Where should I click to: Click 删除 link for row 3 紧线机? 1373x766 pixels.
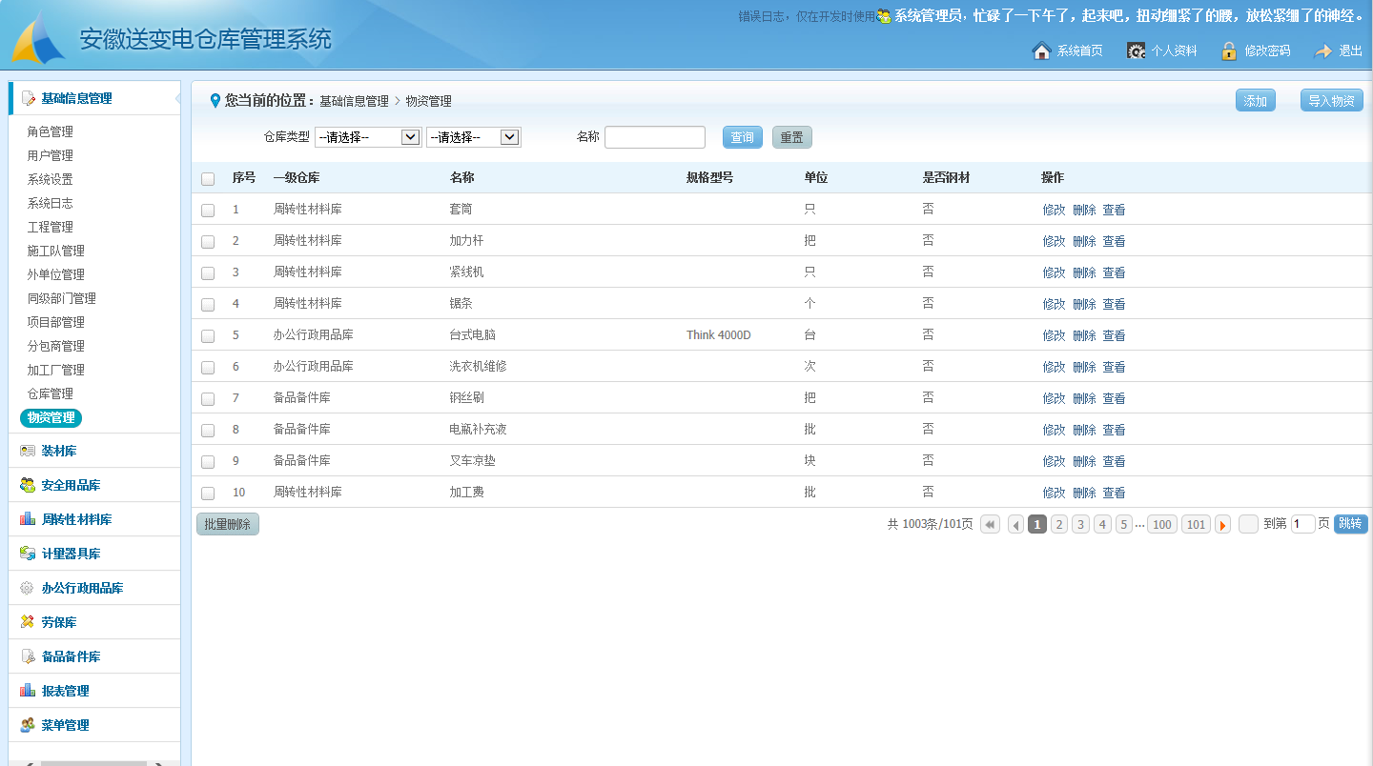1084,272
